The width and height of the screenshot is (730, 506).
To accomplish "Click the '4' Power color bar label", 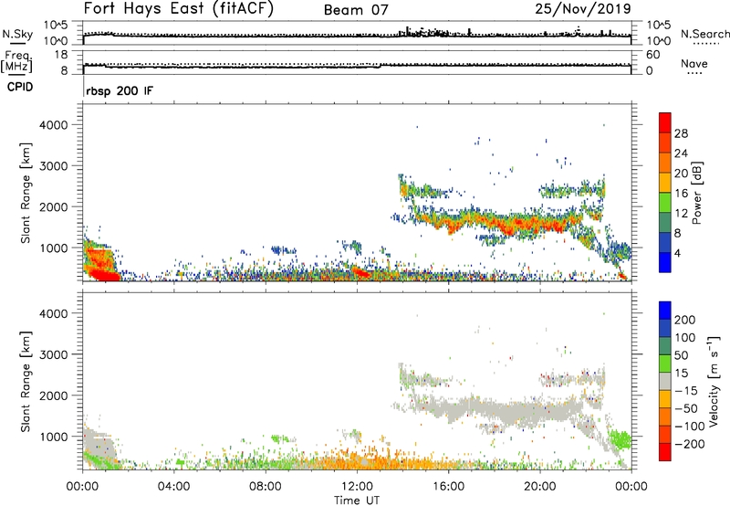I will pyautogui.click(x=678, y=253).
